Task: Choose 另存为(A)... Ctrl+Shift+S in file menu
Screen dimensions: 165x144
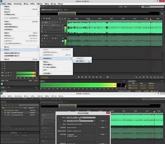Action: 21,36
